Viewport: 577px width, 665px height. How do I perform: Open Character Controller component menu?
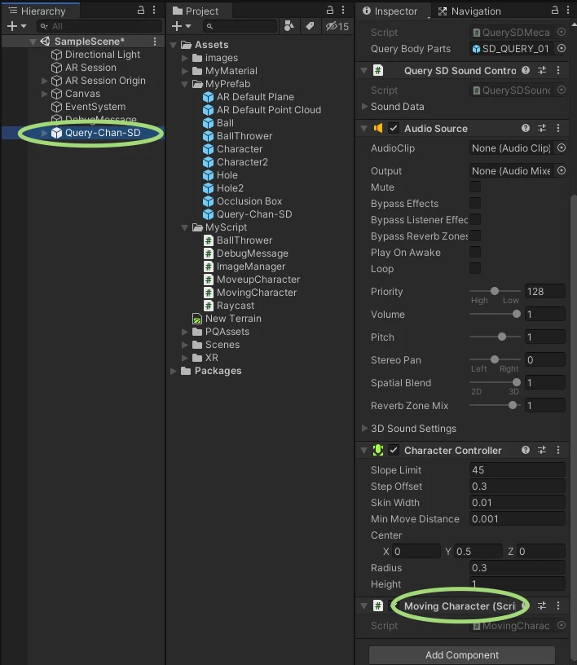[x=558, y=450]
